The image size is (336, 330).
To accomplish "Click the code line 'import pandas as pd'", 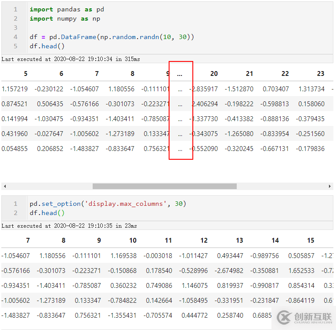I will coord(67,9).
